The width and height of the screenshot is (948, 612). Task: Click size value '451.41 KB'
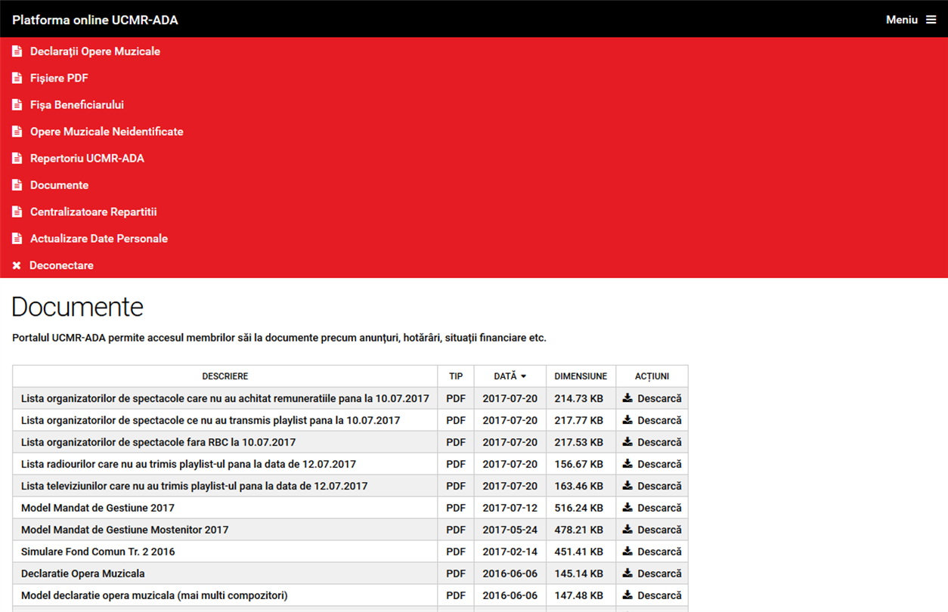tap(581, 552)
